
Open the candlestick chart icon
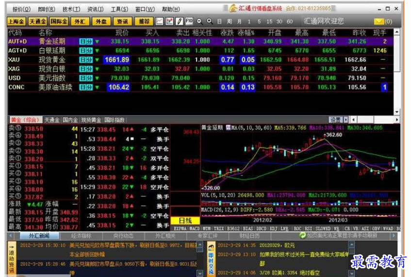click(x=169, y=21)
